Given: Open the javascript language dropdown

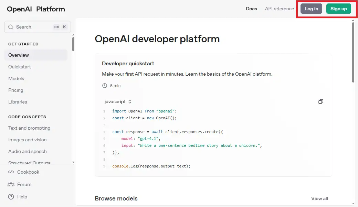Looking at the screenshot, I should 118,102.
